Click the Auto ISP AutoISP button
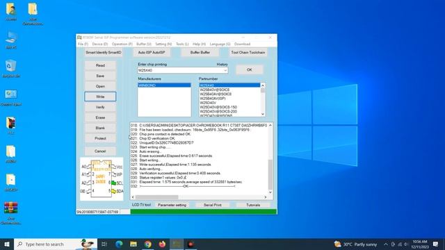Screen dimensions: 445x250 [152, 53]
